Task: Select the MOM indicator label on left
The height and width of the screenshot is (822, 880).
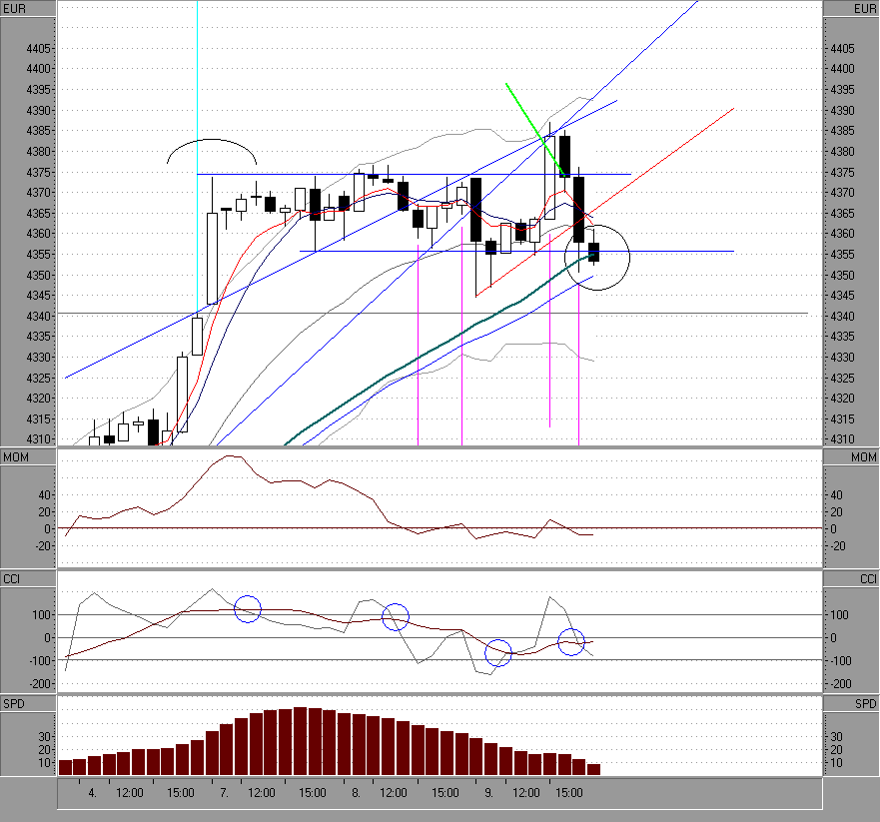Action: click(16, 457)
